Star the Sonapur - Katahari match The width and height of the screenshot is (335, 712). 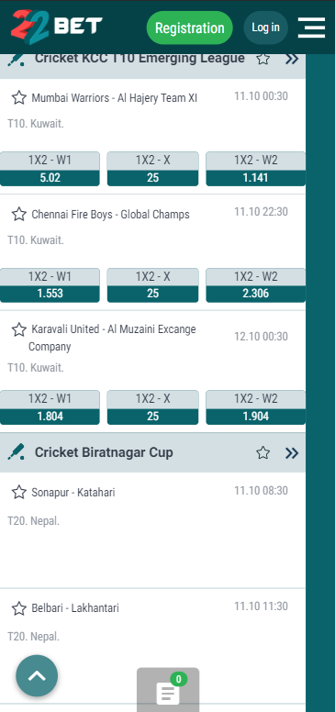tap(18, 492)
